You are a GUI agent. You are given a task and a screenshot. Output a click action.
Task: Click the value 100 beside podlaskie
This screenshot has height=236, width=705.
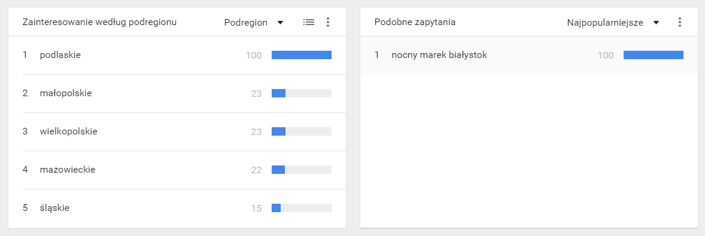tap(254, 55)
